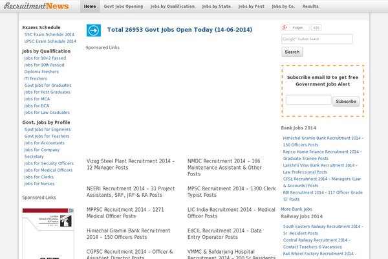Open ITI Freshers link
This screenshot has width=388, height=259.
click(36, 78)
